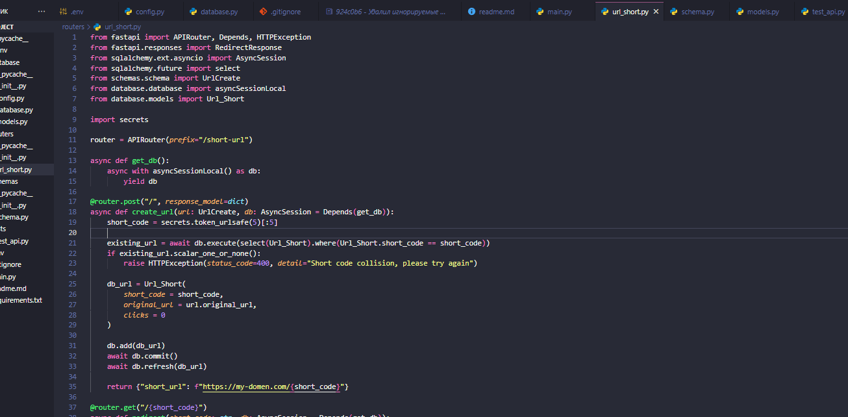The width and height of the screenshot is (848, 417).
Task: Open url_short.py segment in breadcrumb
Action: pyautogui.click(x=123, y=27)
